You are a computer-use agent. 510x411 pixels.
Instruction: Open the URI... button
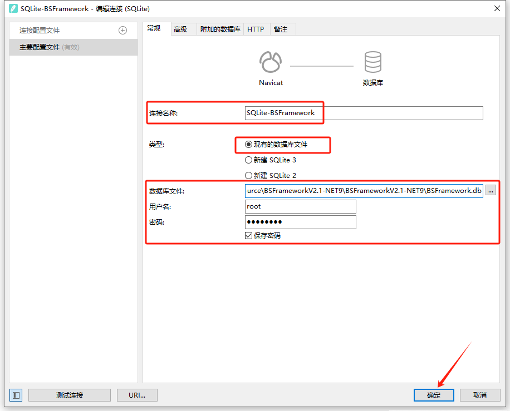coord(137,395)
